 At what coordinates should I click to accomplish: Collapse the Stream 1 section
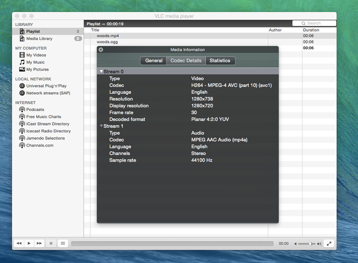pyautogui.click(x=101, y=125)
